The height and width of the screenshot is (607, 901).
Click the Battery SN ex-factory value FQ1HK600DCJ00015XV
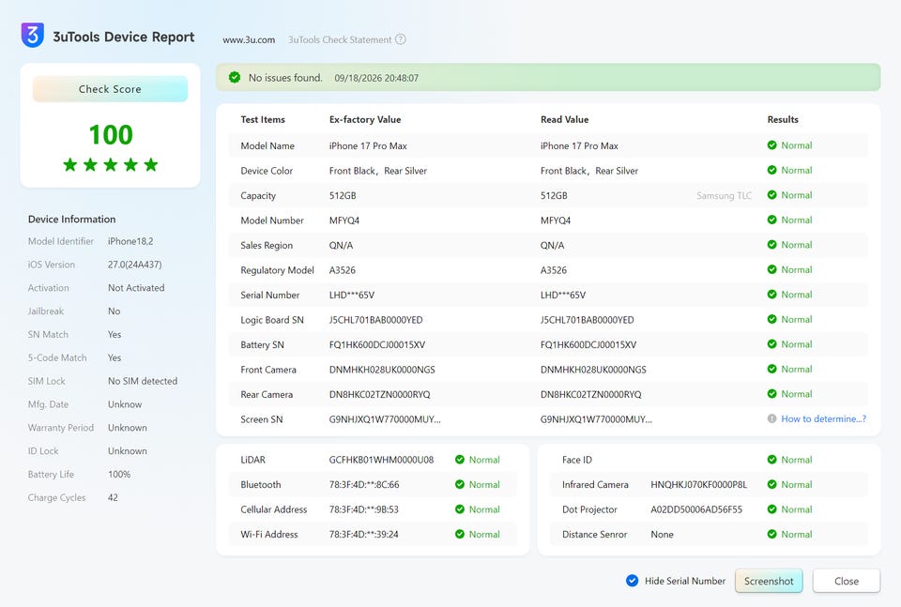[377, 344]
